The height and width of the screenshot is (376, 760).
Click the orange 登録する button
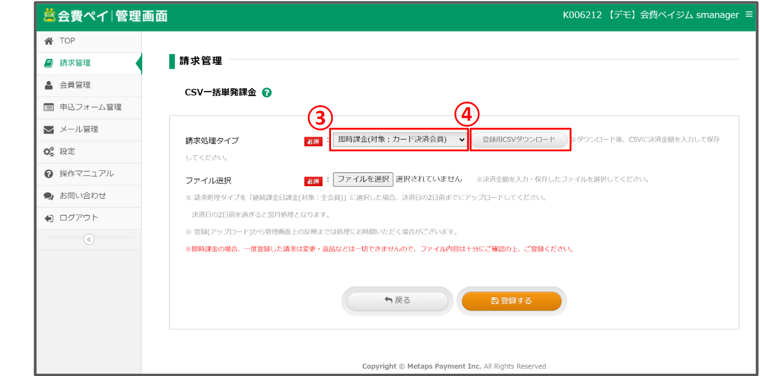(x=512, y=301)
